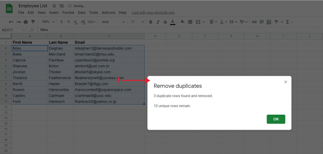Select row 12 header
The width and height of the screenshot is (323, 154).
6,107
